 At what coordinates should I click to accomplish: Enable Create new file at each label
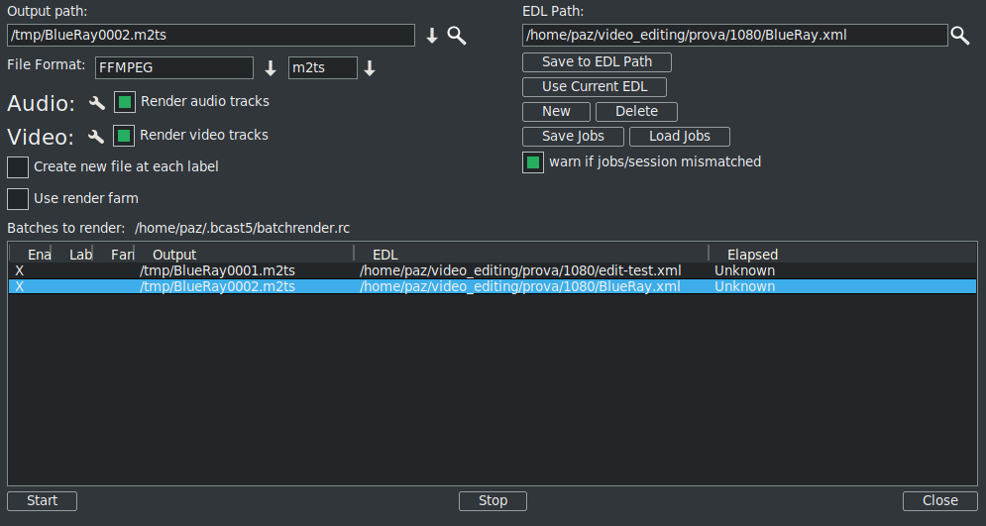click(18, 167)
